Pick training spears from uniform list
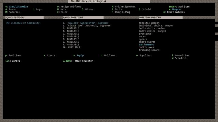This screenshot has width=218, height=122. [x=149, y=50]
